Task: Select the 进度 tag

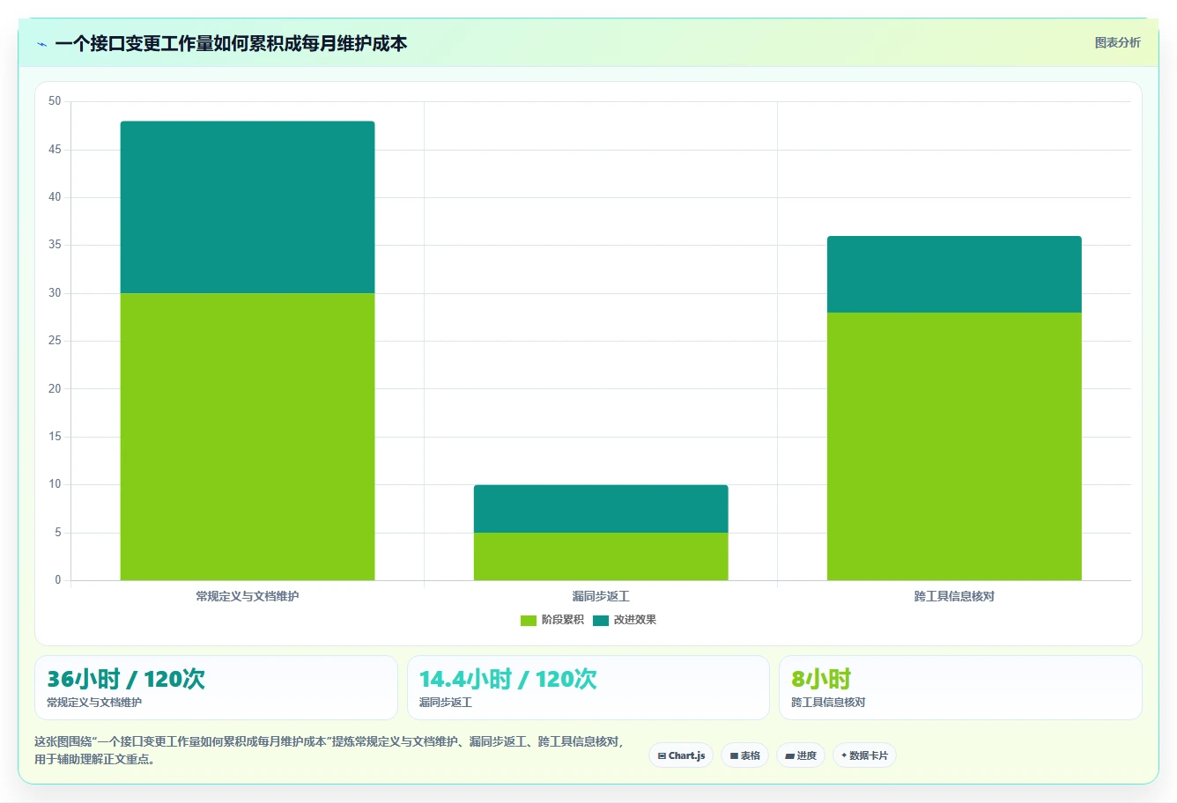Action: [x=801, y=755]
